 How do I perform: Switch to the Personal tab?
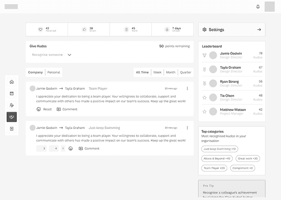point(53,72)
